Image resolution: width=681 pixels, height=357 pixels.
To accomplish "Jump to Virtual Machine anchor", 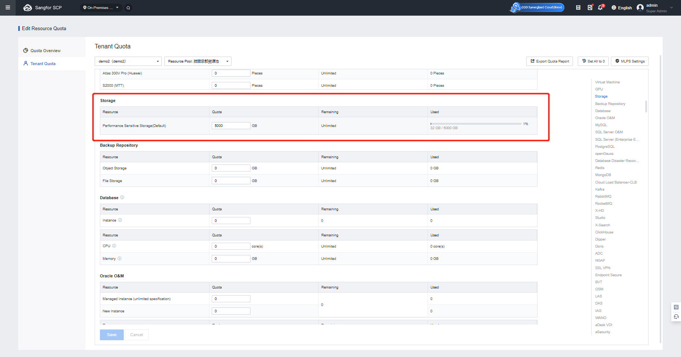I will coord(607,82).
